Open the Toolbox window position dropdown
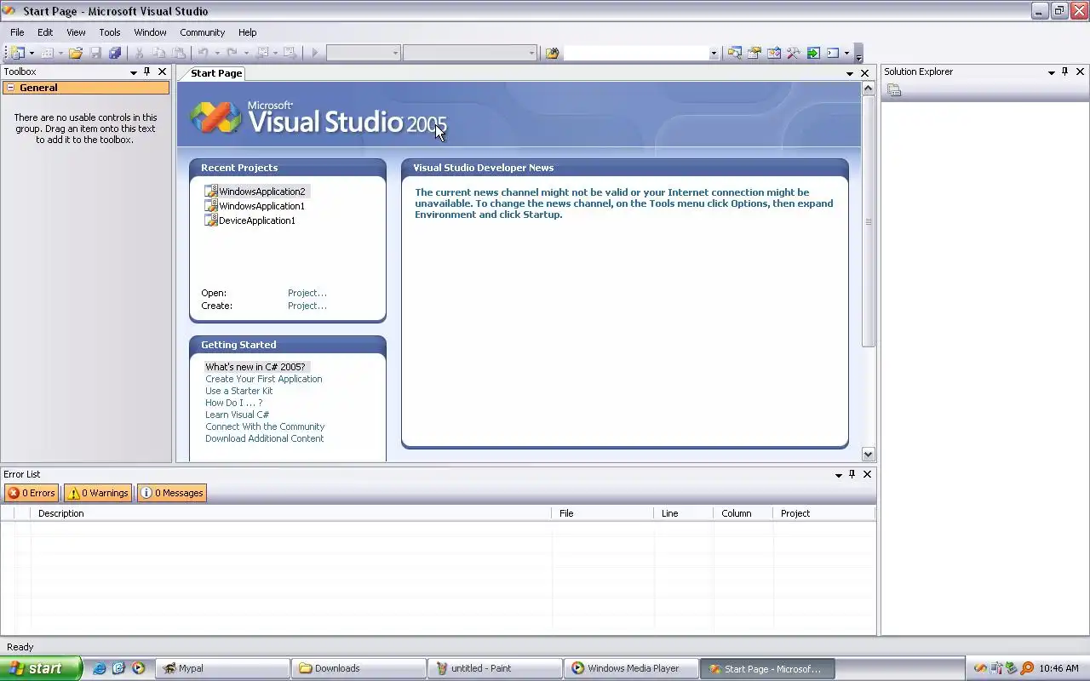 click(x=133, y=72)
